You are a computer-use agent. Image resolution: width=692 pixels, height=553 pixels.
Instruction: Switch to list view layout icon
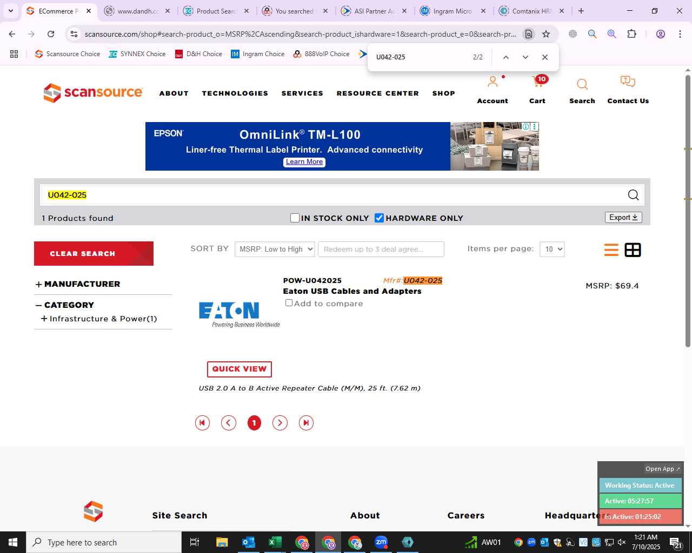[611, 250]
